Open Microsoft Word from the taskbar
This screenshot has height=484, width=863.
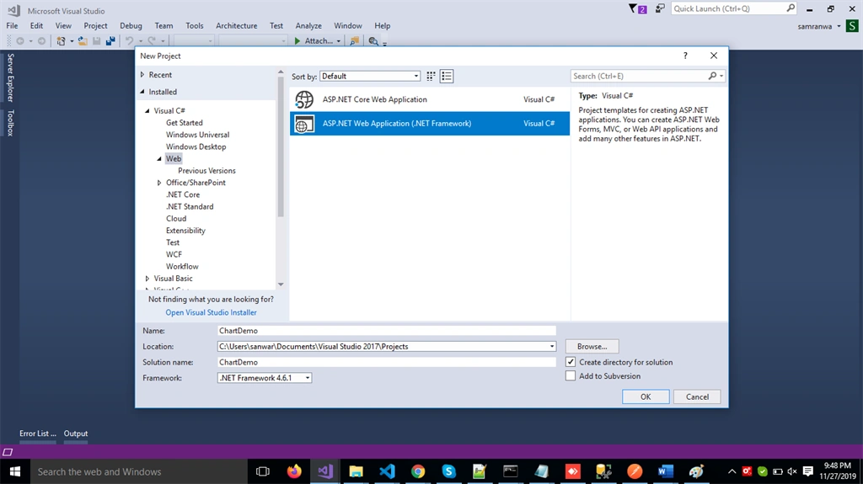coord(666,471)
